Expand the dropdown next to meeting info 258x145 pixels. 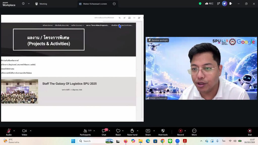(29, 4)
